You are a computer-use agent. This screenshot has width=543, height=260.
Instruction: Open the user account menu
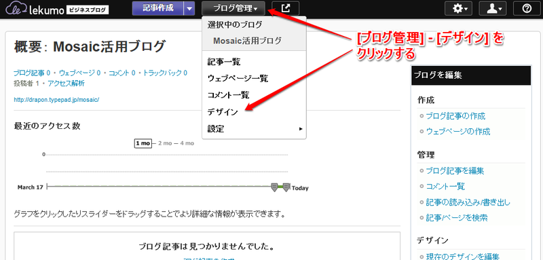click(493, 8)
